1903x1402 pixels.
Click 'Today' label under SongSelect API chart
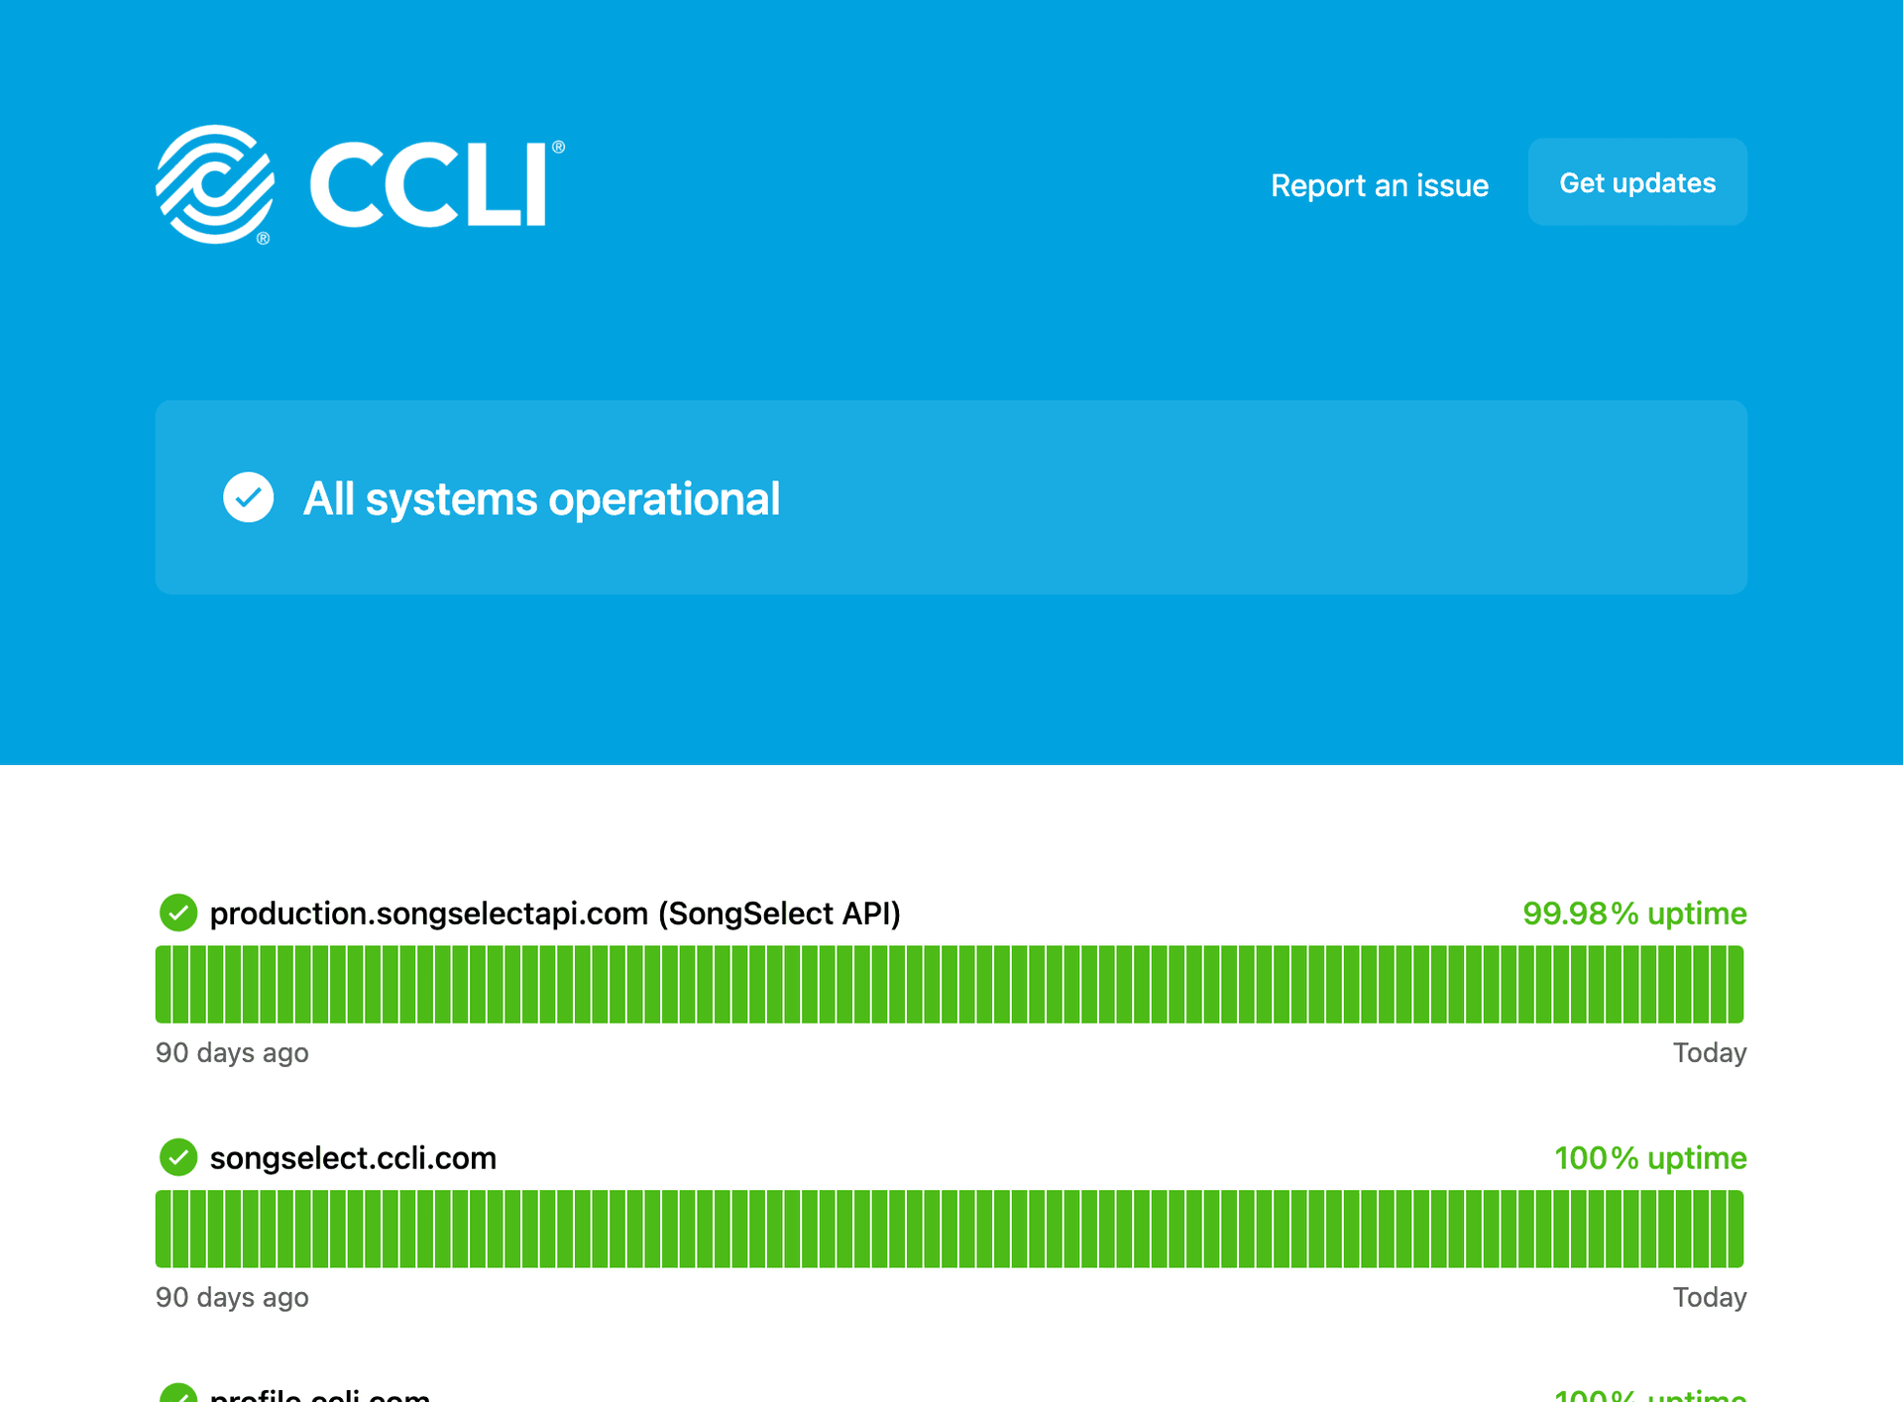point(1710,1052)
